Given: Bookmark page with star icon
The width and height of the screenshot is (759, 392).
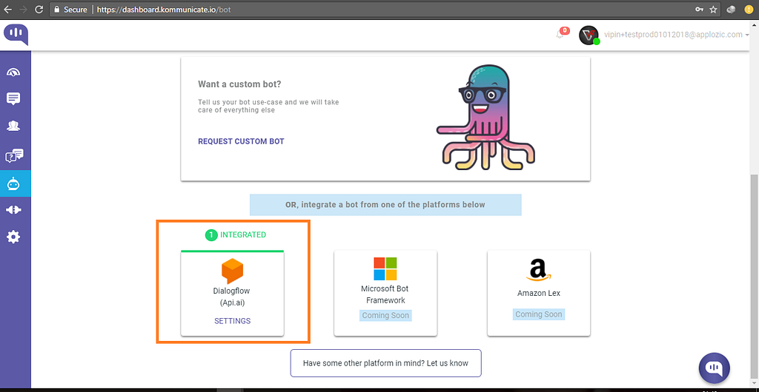Looking at the screenshot, I should click(713, 9).
